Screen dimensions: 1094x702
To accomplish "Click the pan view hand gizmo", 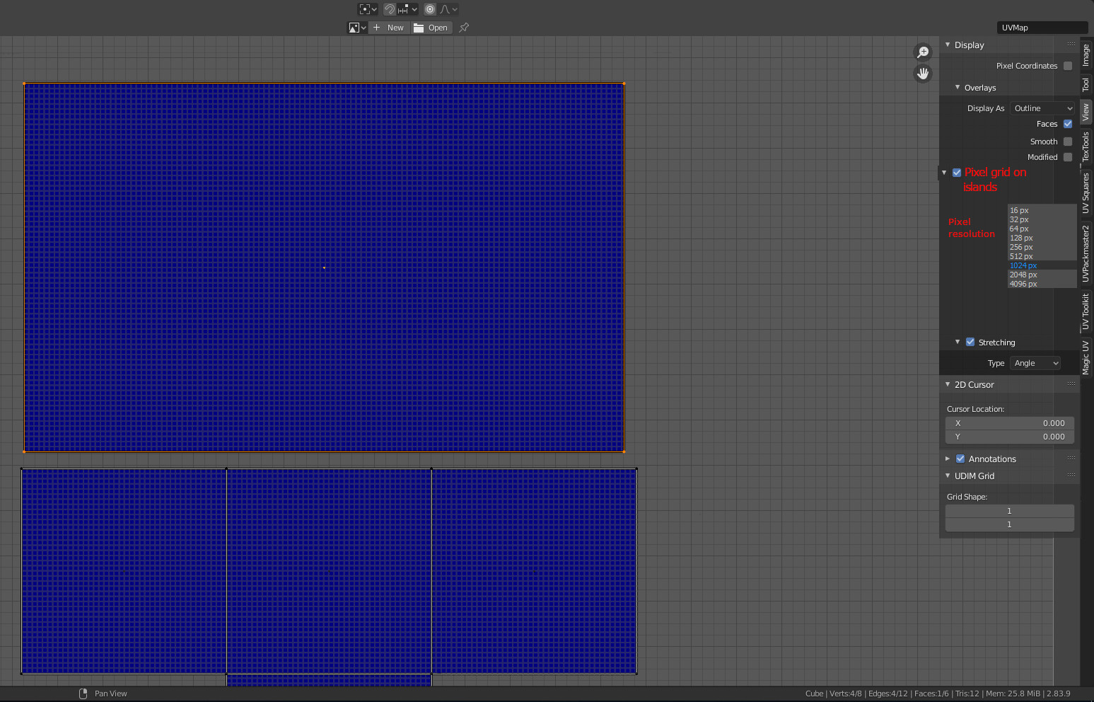I will point(923,74).
